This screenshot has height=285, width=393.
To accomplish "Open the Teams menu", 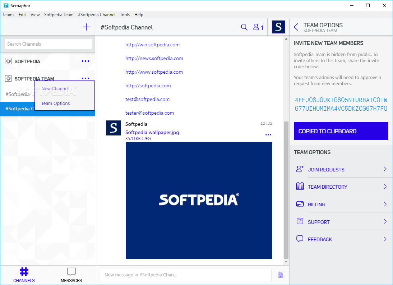I will pos(8,14).
